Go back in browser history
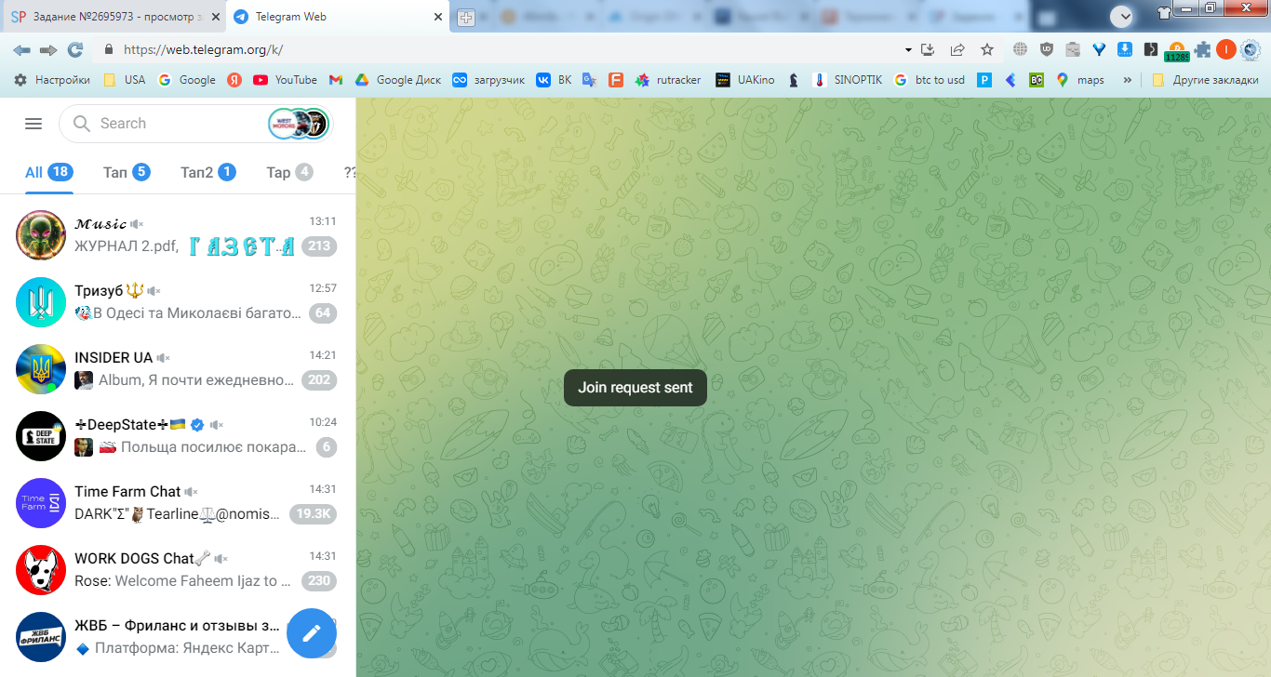Image resolution: width=1271 pixels, height=677 pixels. (x=21, y=49)
